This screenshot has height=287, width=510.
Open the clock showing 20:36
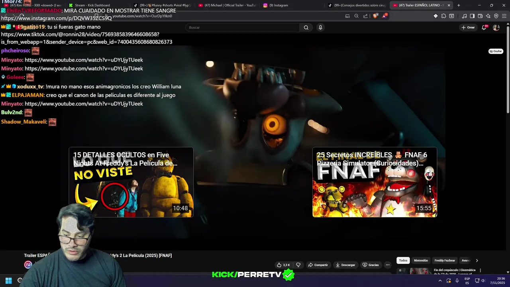click(498, 281)
